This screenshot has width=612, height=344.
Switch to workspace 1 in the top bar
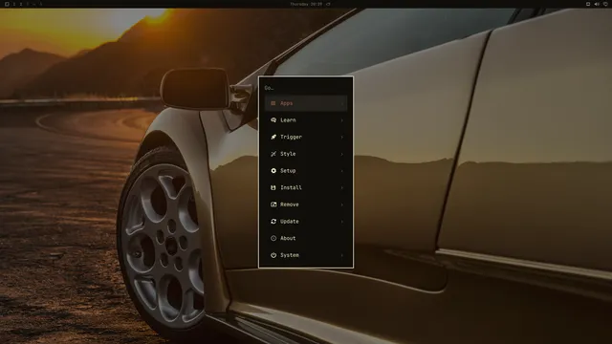click(x=13, y=4)
